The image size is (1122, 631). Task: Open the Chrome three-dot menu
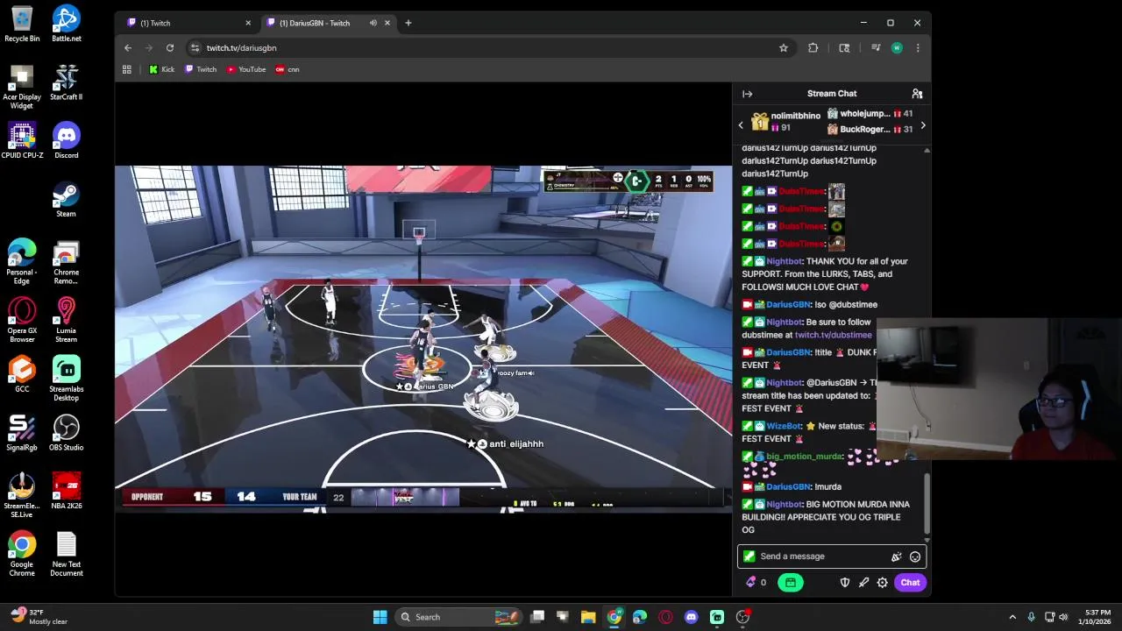[x=917, y=48]
